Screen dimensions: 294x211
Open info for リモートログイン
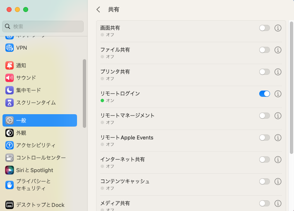tap(278, 94)
